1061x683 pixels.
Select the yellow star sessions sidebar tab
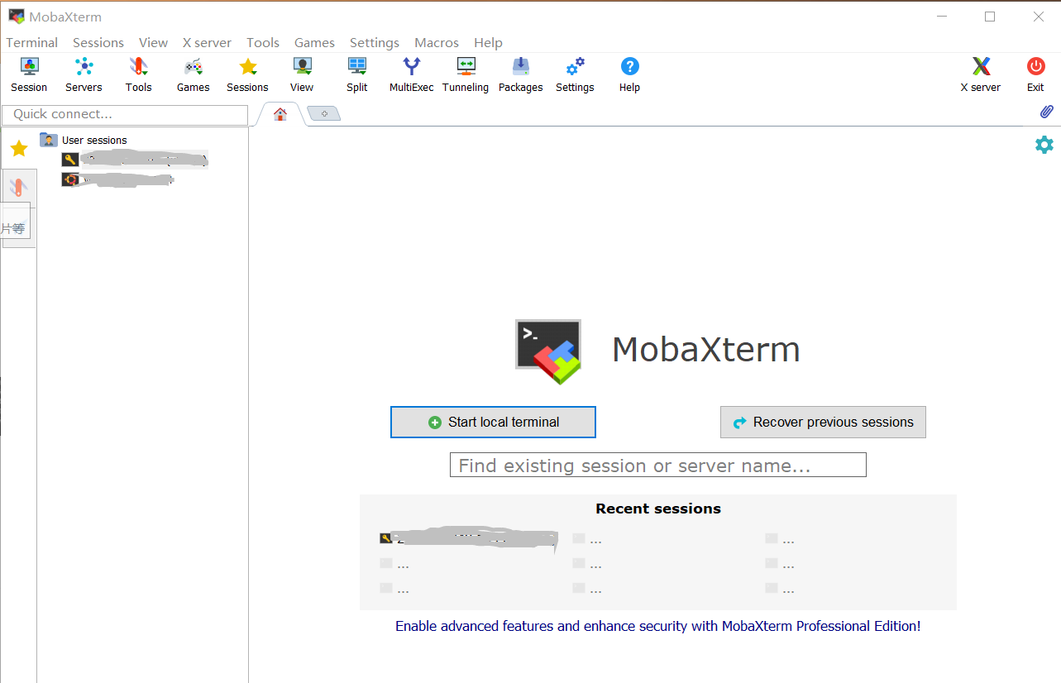18,148
